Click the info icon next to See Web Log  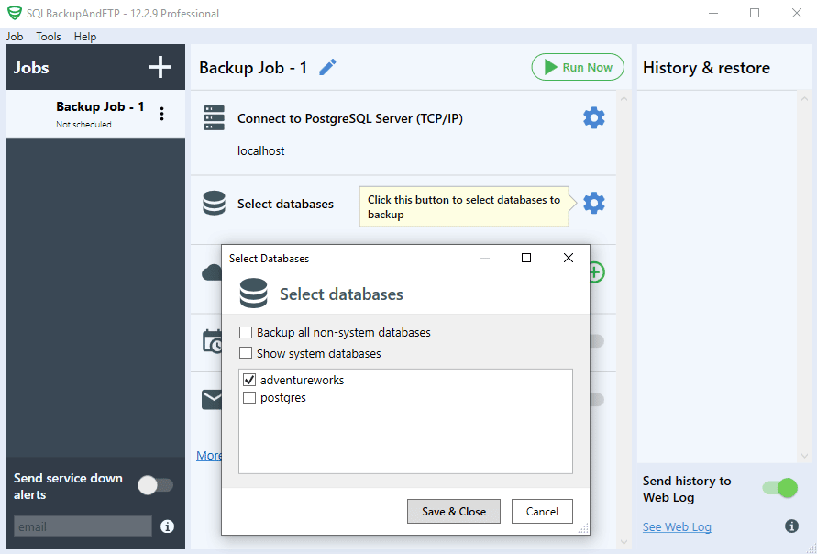click(x=790, y=526)
